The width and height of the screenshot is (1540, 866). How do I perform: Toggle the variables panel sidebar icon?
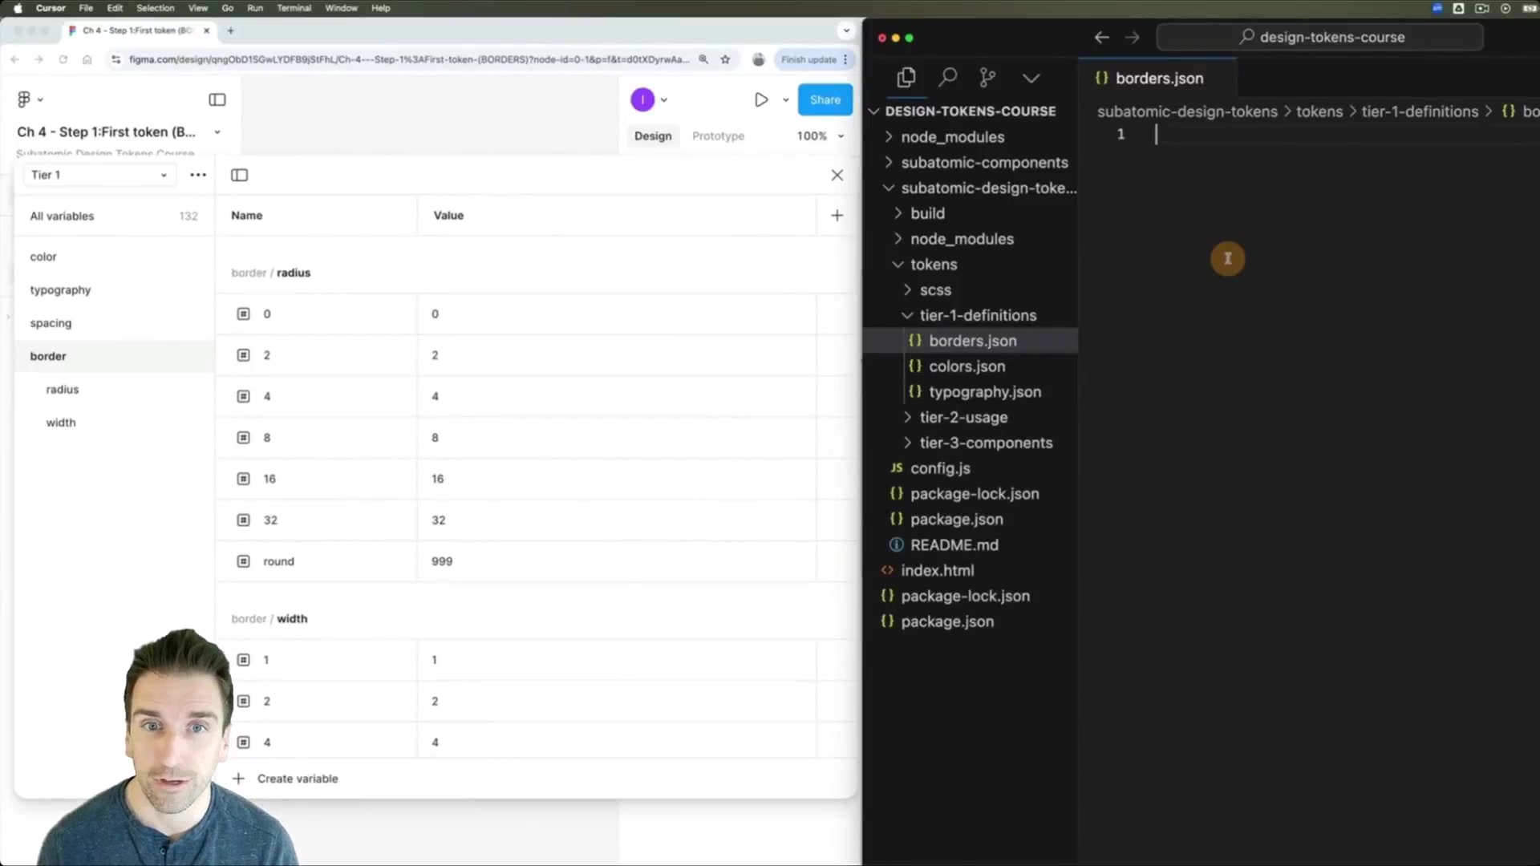coord(239,175)
